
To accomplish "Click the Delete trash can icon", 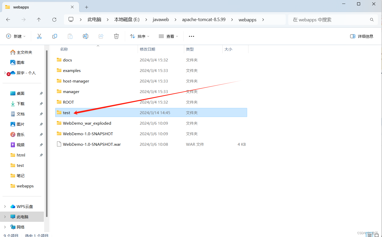I will [116, 36].
